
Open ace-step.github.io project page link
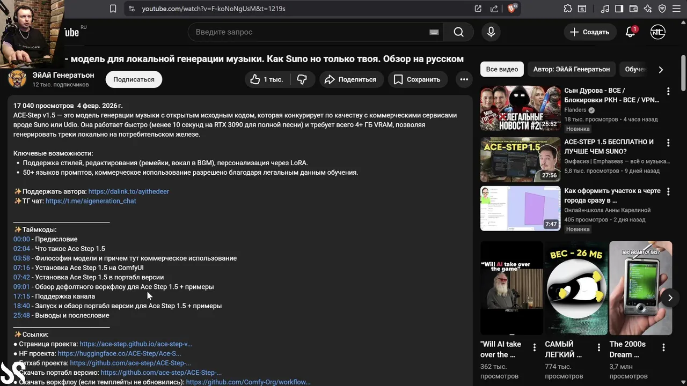click(x=136, y=344)
